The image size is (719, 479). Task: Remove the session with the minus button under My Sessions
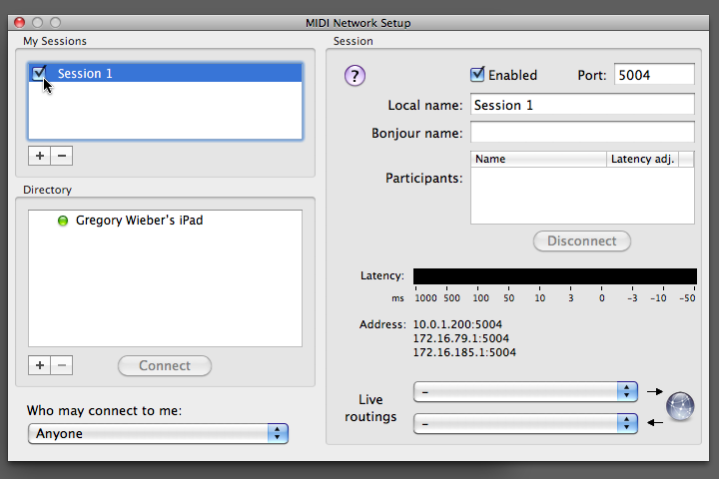point(61,156)
